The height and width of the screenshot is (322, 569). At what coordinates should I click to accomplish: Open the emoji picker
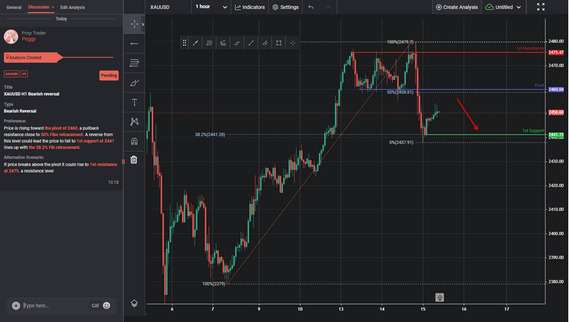point(107,306)
